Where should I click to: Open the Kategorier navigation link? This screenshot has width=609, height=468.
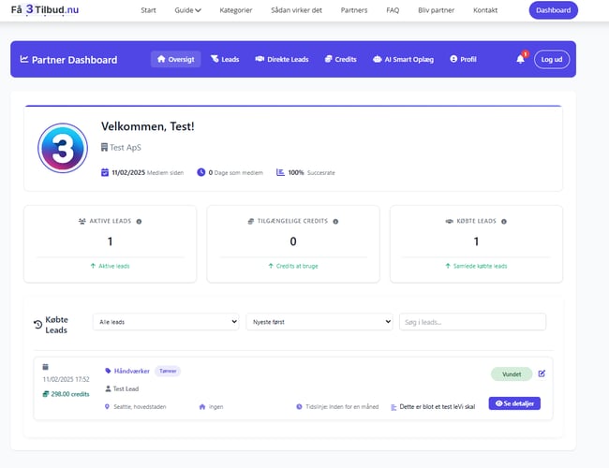pyautogui.click(x=236, y=10)
